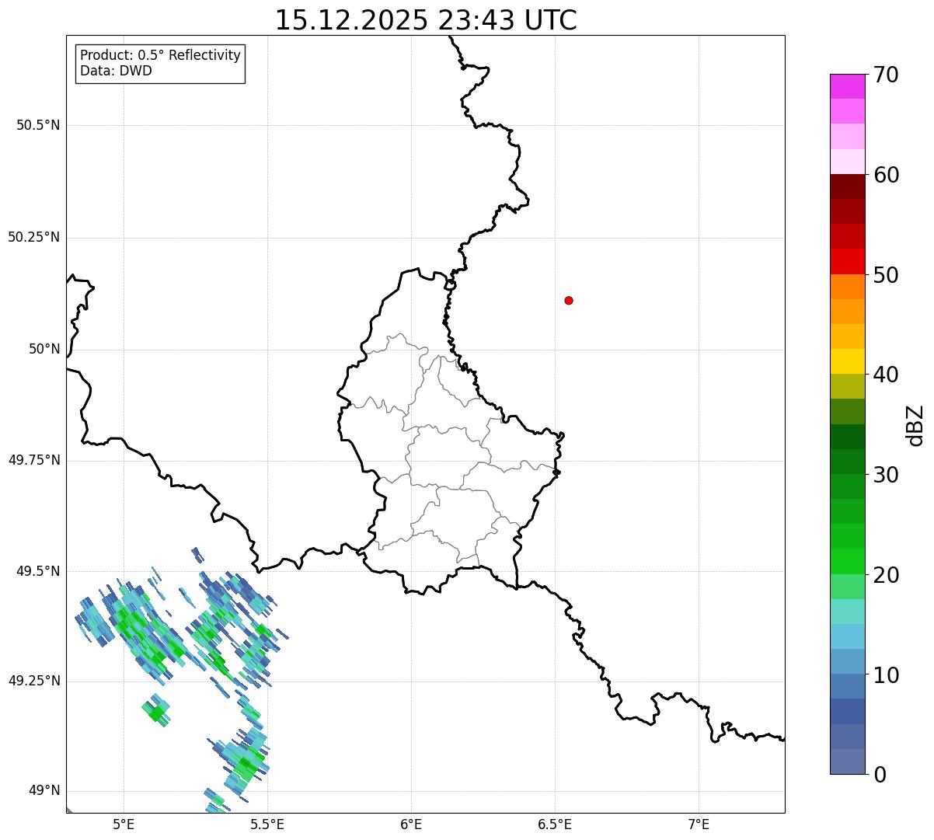
Task: Click the title '15.12.2025 23:43 UTC'
Action: (x=426, y=20)
